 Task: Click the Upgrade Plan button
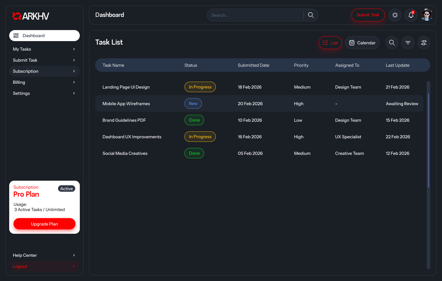coord(45,224)
